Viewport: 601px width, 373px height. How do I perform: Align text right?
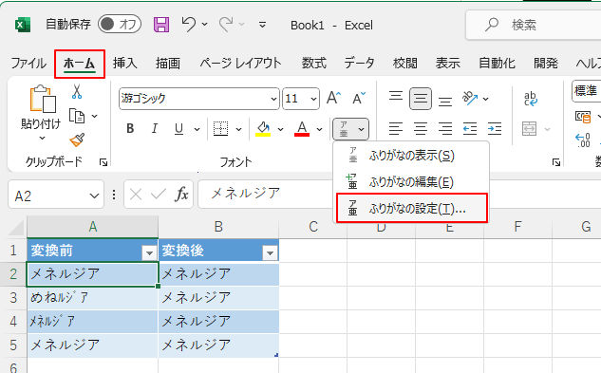pos(445,128)
